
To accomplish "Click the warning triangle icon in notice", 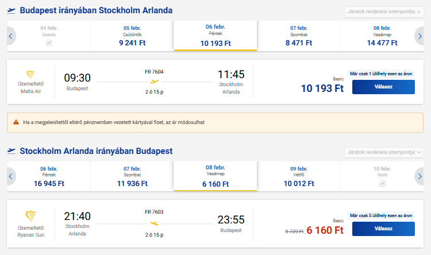I will [16, 122].
